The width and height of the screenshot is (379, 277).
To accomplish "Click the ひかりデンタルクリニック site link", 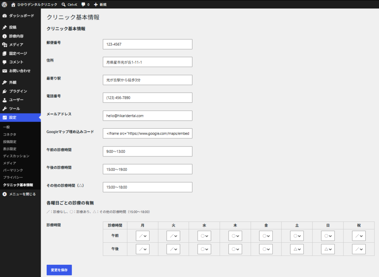I will (x=37, y=4).
